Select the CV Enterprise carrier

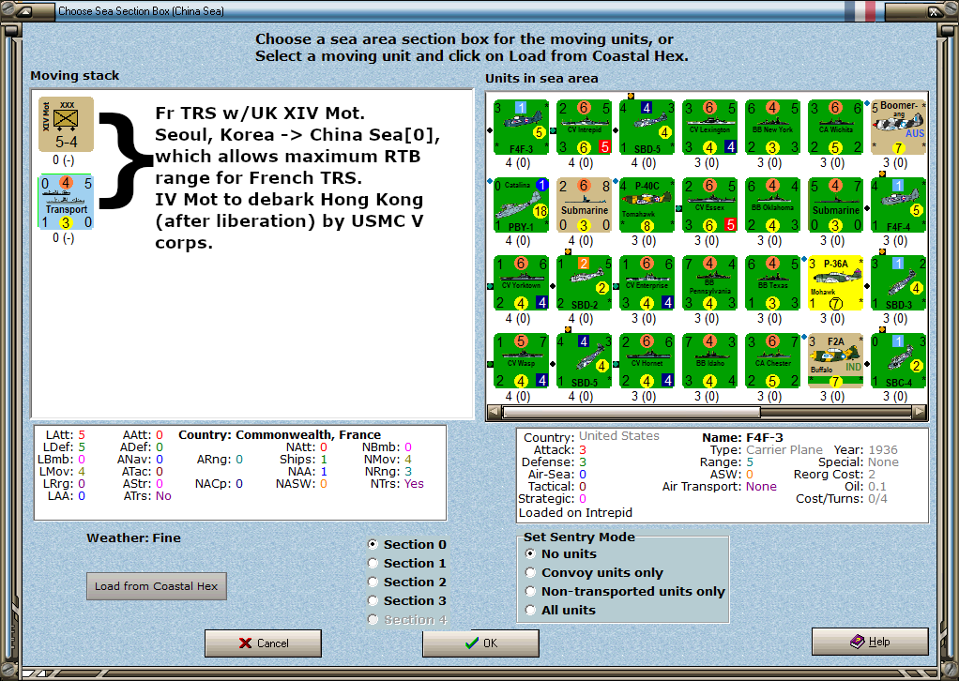click(x=647, y=283)
